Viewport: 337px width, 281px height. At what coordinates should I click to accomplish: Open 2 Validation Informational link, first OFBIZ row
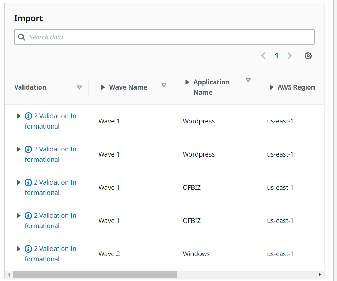coord(50,187)
